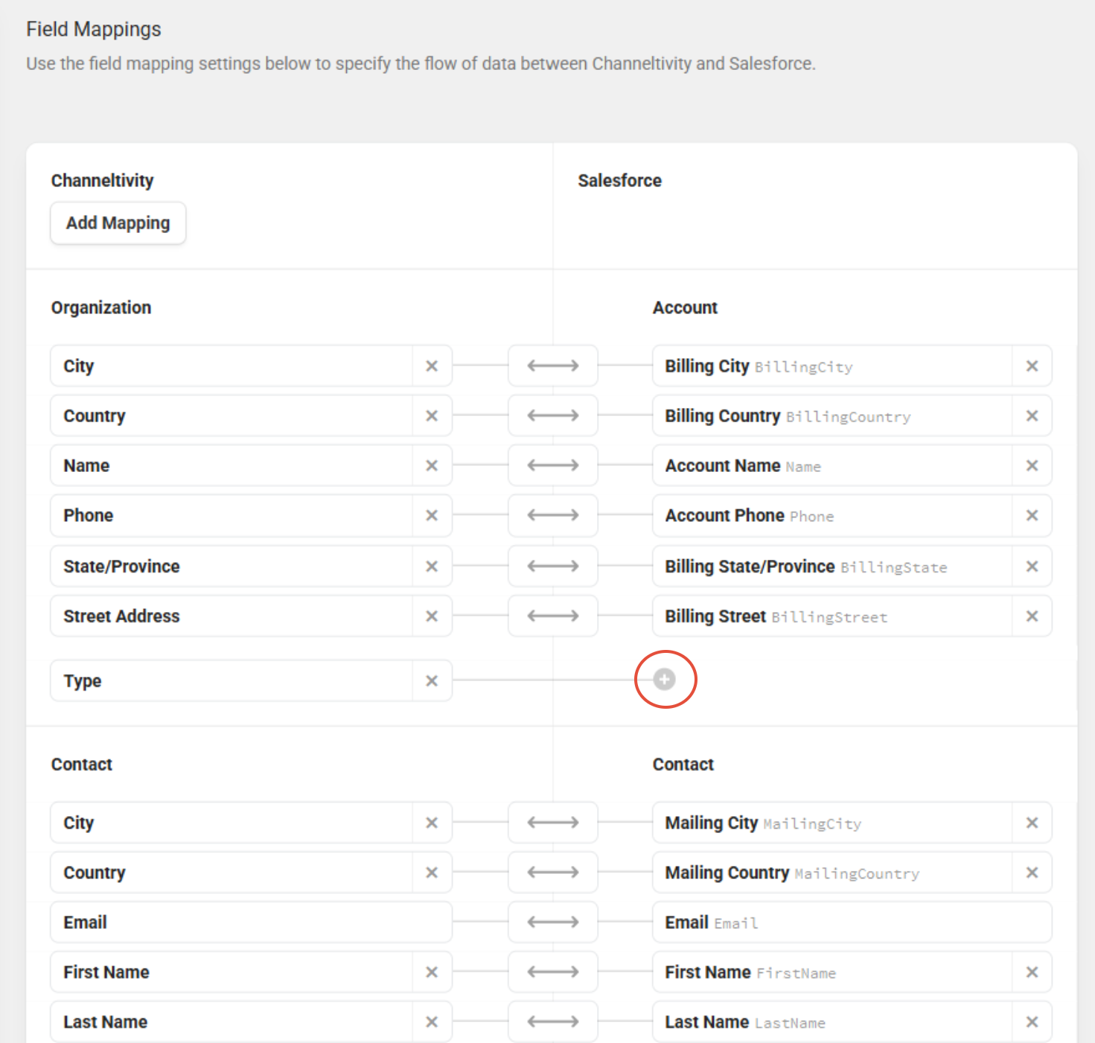This screenshot has height=1043, width=1095.
Task: Click the Account section heading
Action: point(685,307)
